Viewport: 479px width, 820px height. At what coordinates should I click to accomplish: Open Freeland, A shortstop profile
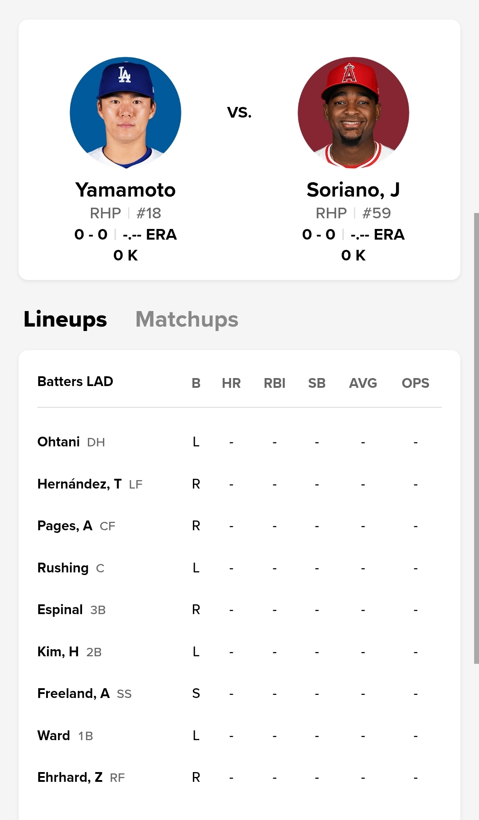73,694
